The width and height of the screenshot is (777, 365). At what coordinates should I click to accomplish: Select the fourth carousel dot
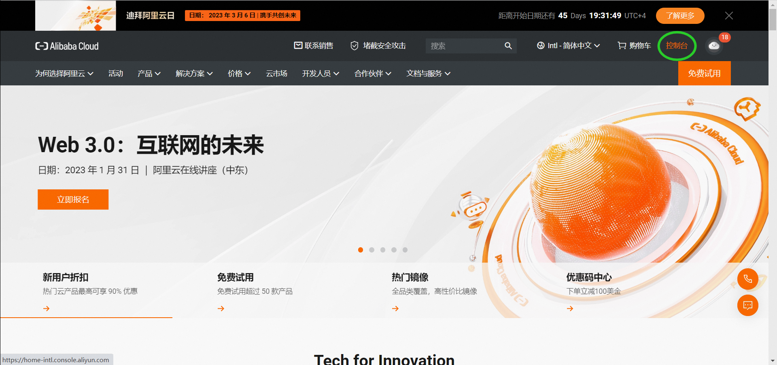(x=394, y=250)
